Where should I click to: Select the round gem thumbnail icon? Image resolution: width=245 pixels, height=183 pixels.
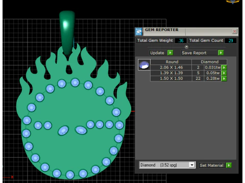tap(144, 65)
